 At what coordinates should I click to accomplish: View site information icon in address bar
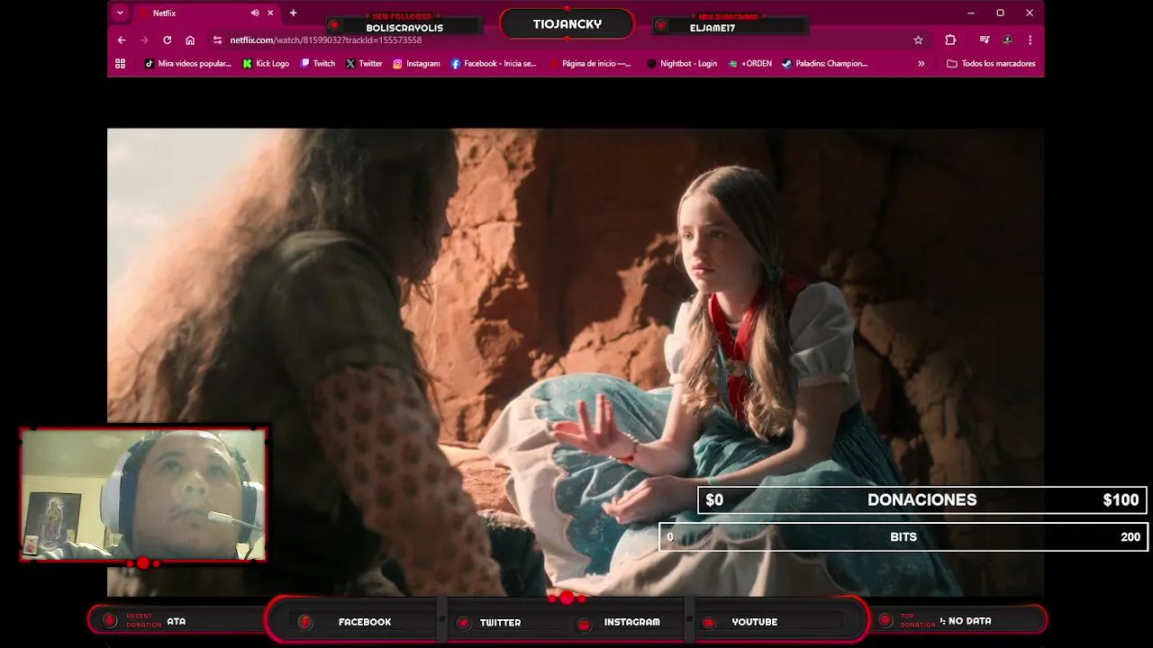click(x=217, y=40)
